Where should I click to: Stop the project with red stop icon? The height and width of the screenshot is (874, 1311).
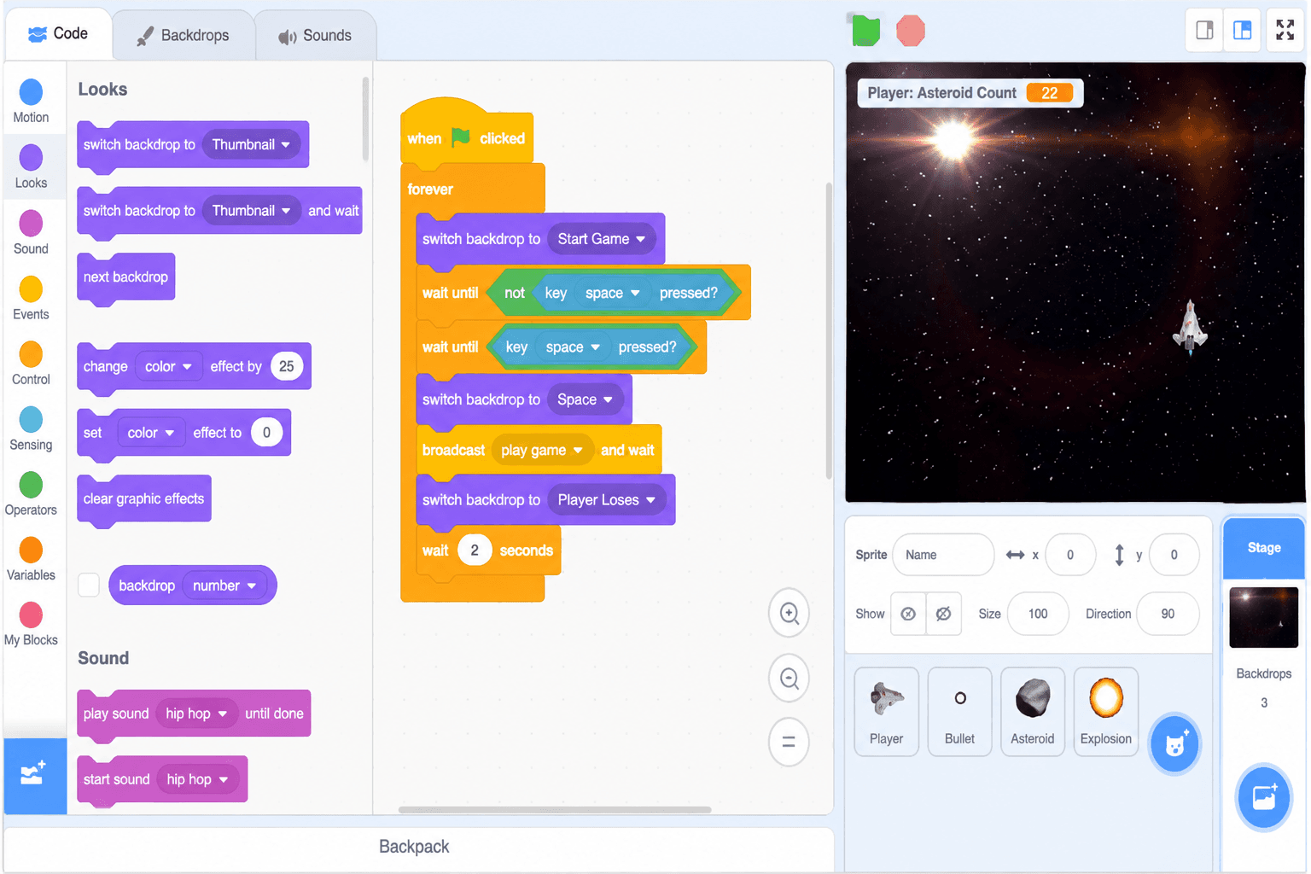click(911, 31)
